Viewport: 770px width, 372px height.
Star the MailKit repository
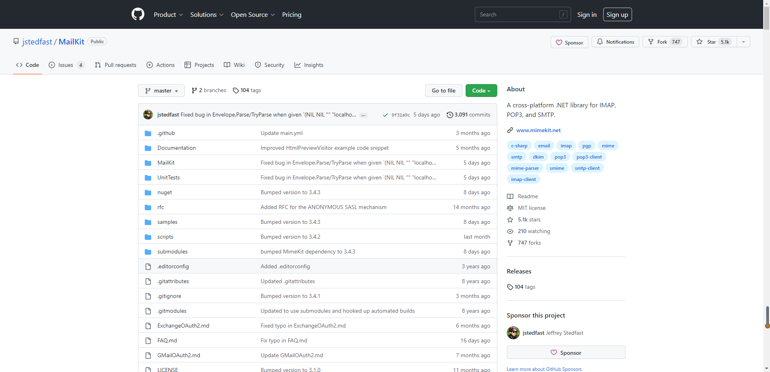714,42
